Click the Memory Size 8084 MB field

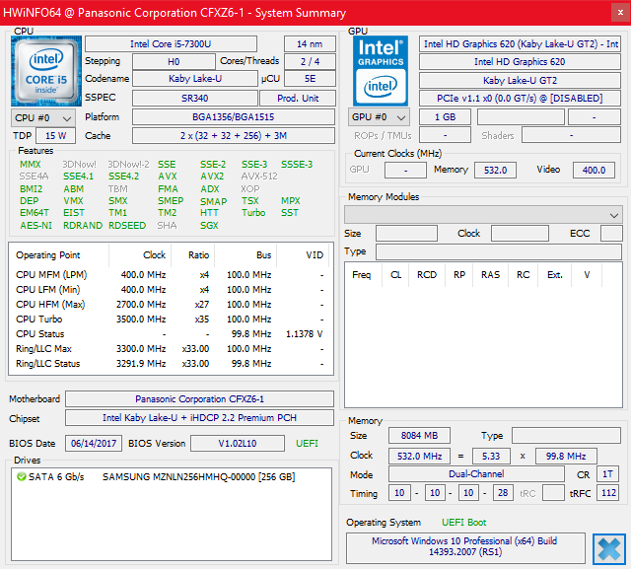click(x=419, y=435)
